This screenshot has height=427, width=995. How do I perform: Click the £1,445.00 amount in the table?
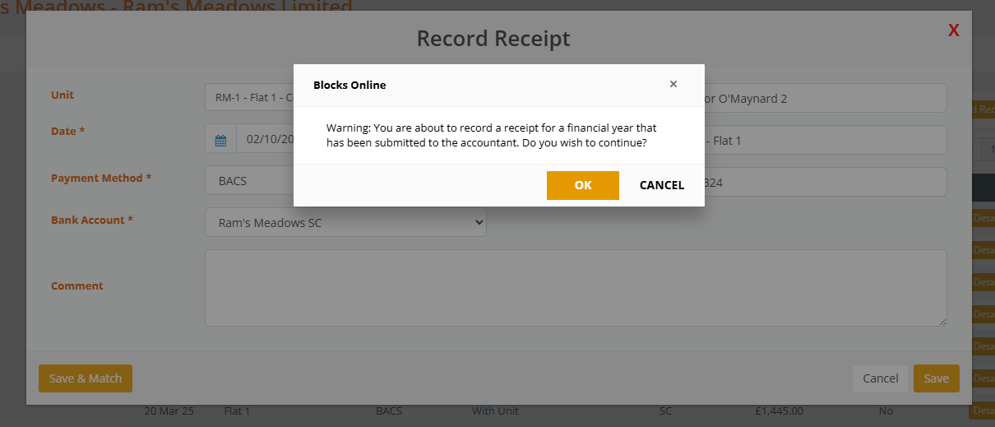[778, 411]
